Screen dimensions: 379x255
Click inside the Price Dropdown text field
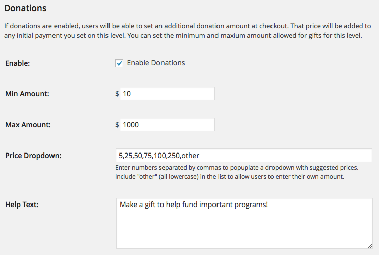pos(244,156)
